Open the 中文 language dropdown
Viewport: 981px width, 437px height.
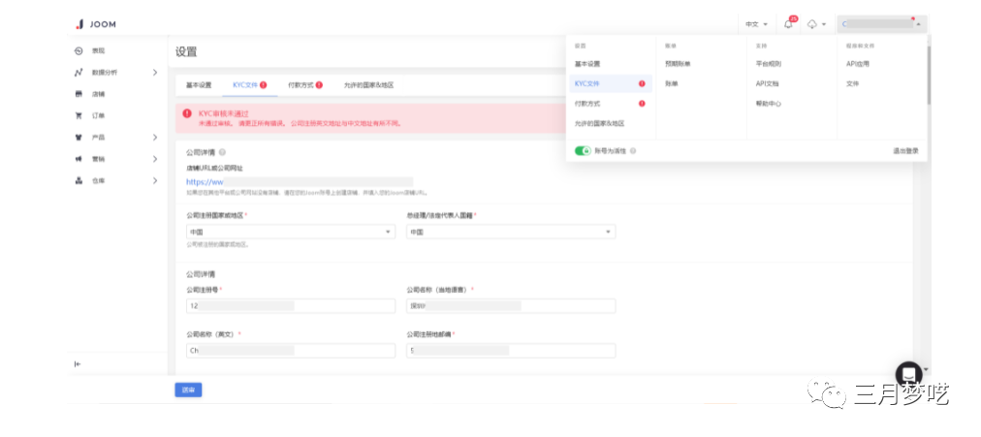756,24
